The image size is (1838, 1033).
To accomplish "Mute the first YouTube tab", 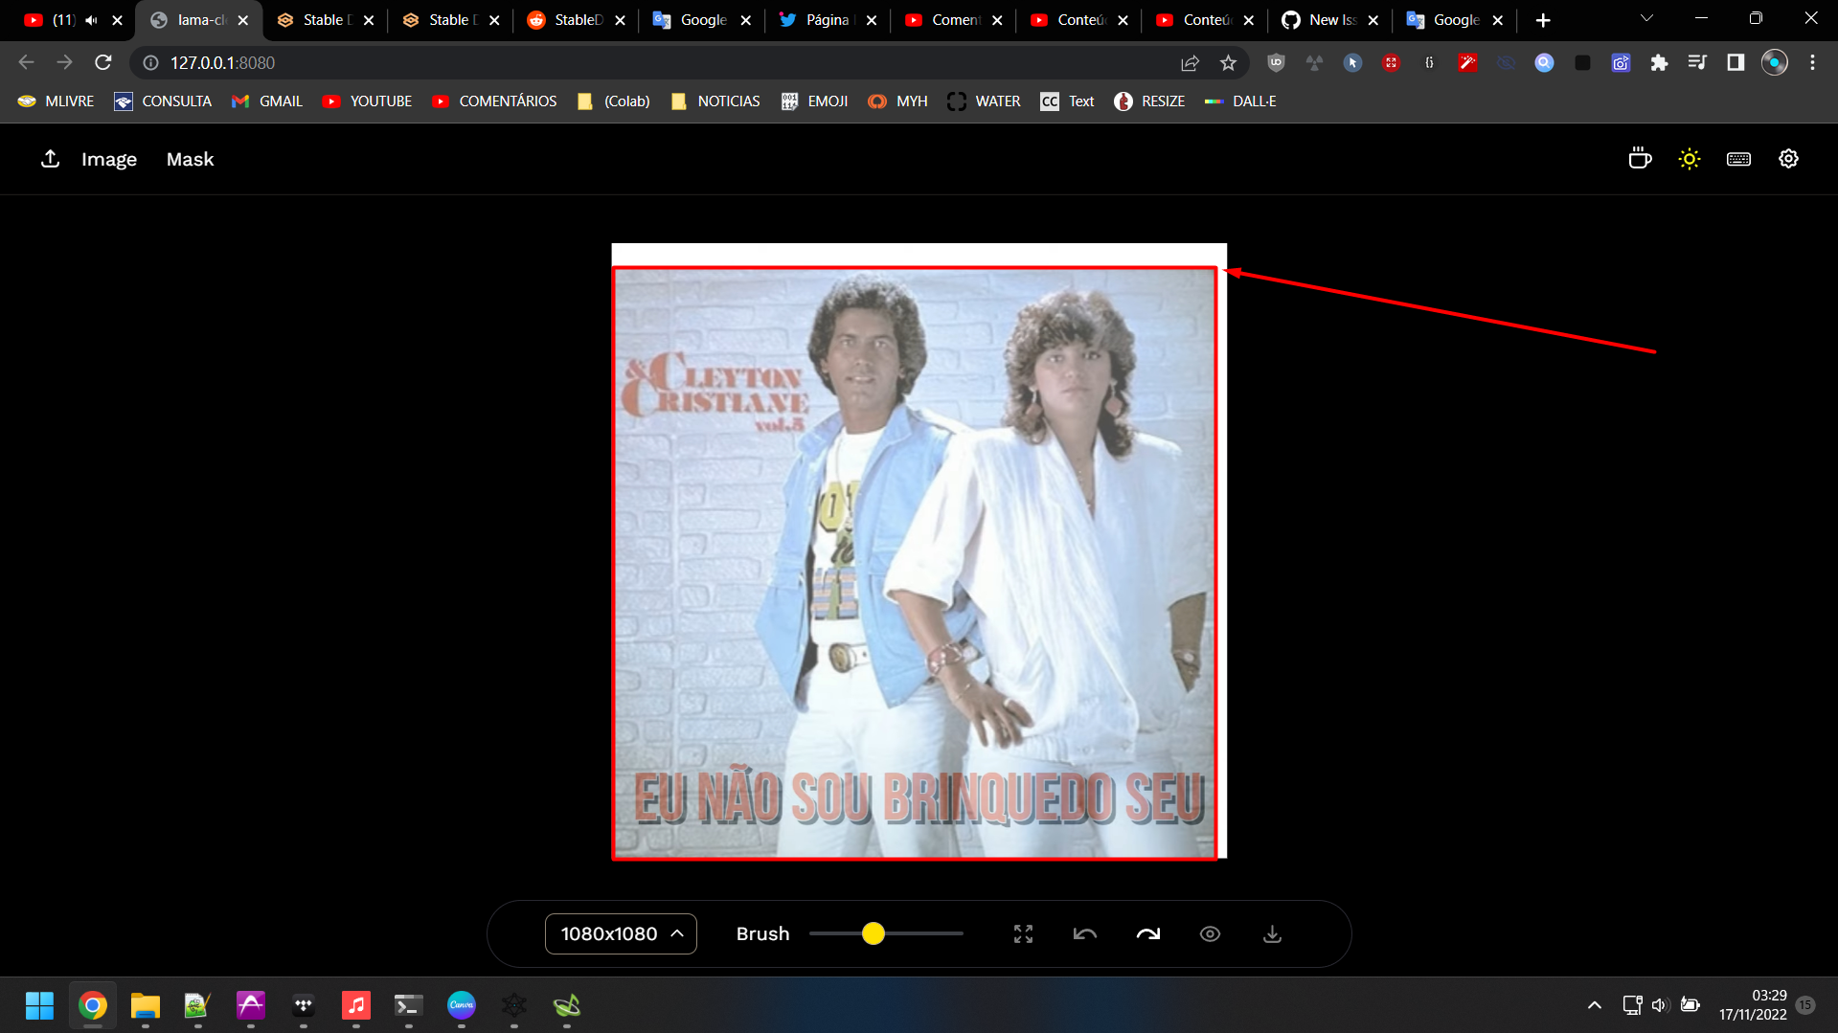I will pos(91,19).
